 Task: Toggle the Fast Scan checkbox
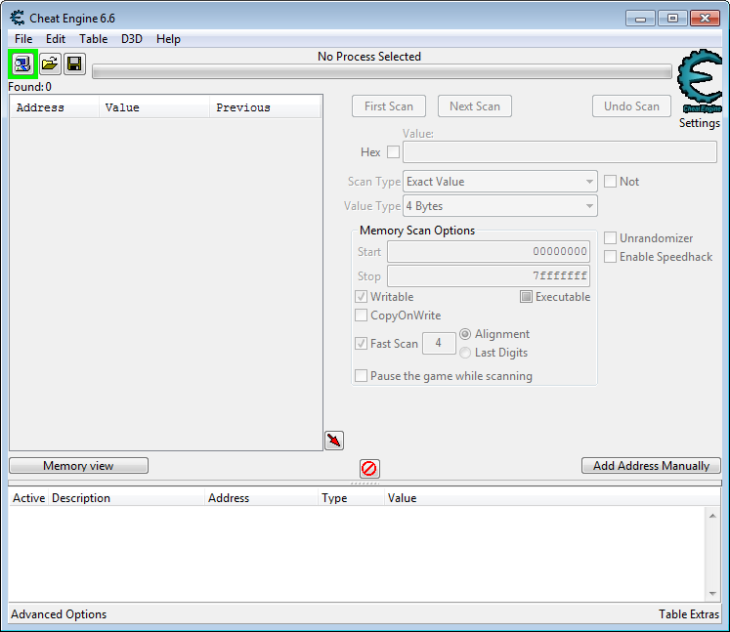(361, 344)
